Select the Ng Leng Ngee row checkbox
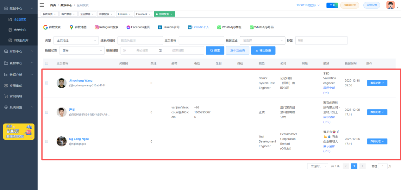Screen dimensions: 401x190 point(47,141)
